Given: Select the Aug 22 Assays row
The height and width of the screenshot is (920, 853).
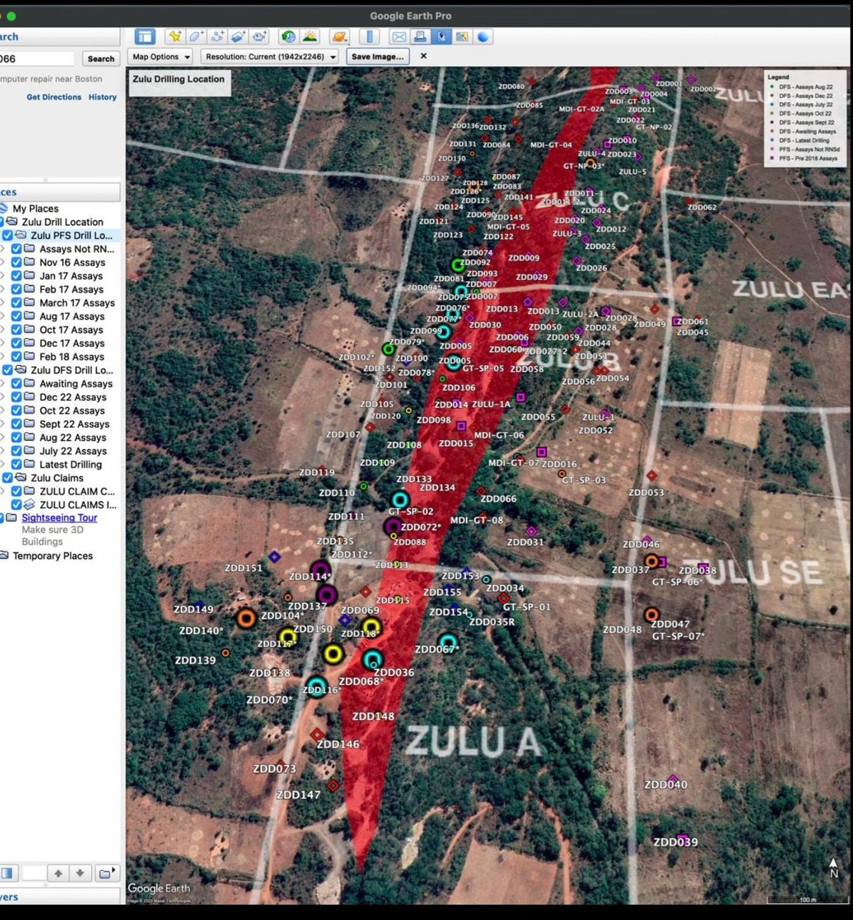Looking at the screenshot, I should [x=73, y=438].
